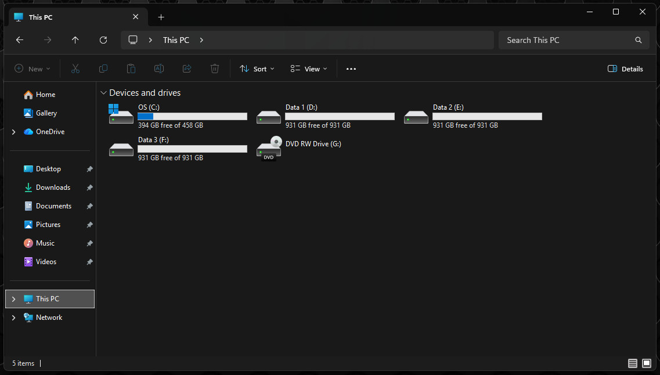Open the Sort dropdown
660x375 pixels.
click(257, 68)
